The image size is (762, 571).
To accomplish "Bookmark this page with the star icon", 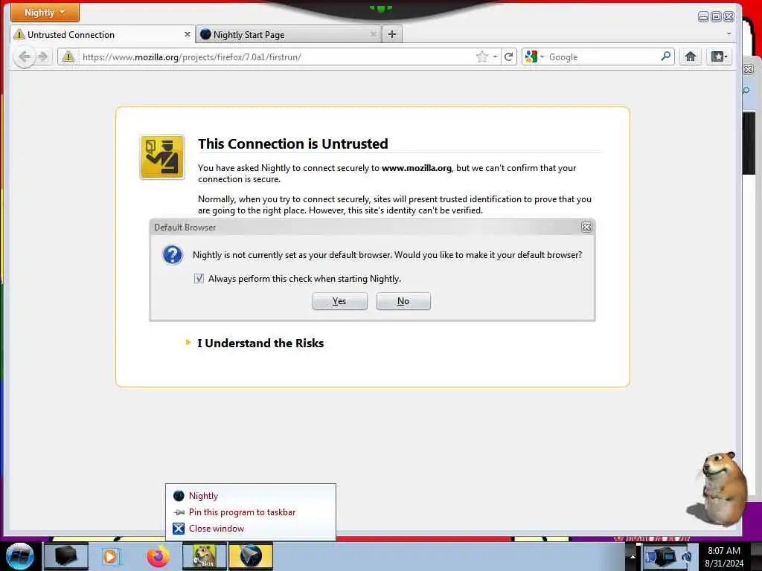I will (481, 57).
